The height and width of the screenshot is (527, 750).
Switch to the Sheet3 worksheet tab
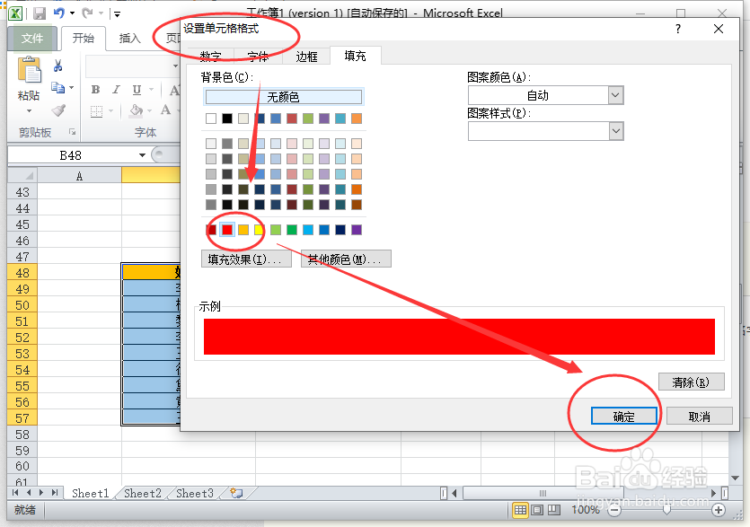pyautogui.click(x=195, y=493)
